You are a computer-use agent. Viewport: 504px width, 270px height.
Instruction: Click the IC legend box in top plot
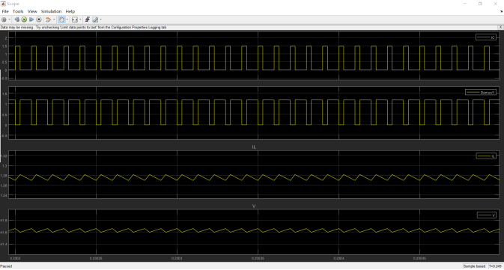(x=486, y=37)
